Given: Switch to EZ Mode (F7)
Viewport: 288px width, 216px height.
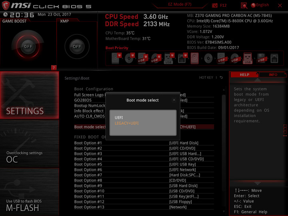Looking at the screenshot, I should 180,4.
